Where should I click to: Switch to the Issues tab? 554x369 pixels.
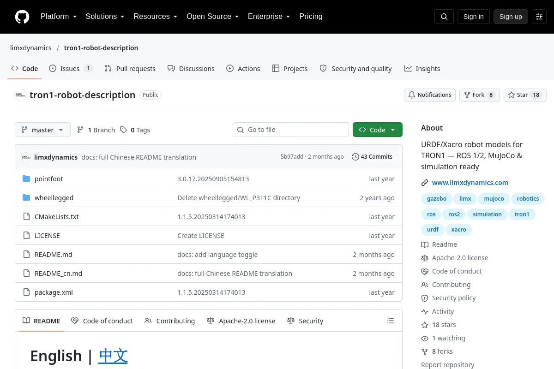pyautogui.click(x=71, y=69)
